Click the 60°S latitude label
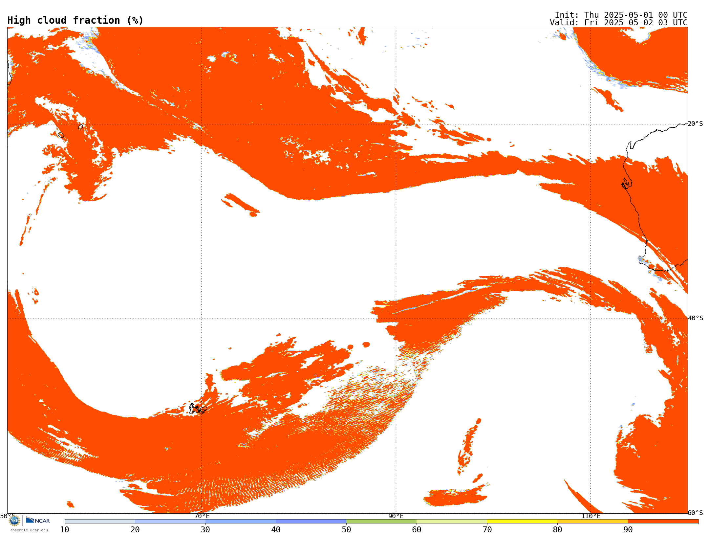Image resolution: width=709 pixels, height=534 pixels. pos(696,513)
